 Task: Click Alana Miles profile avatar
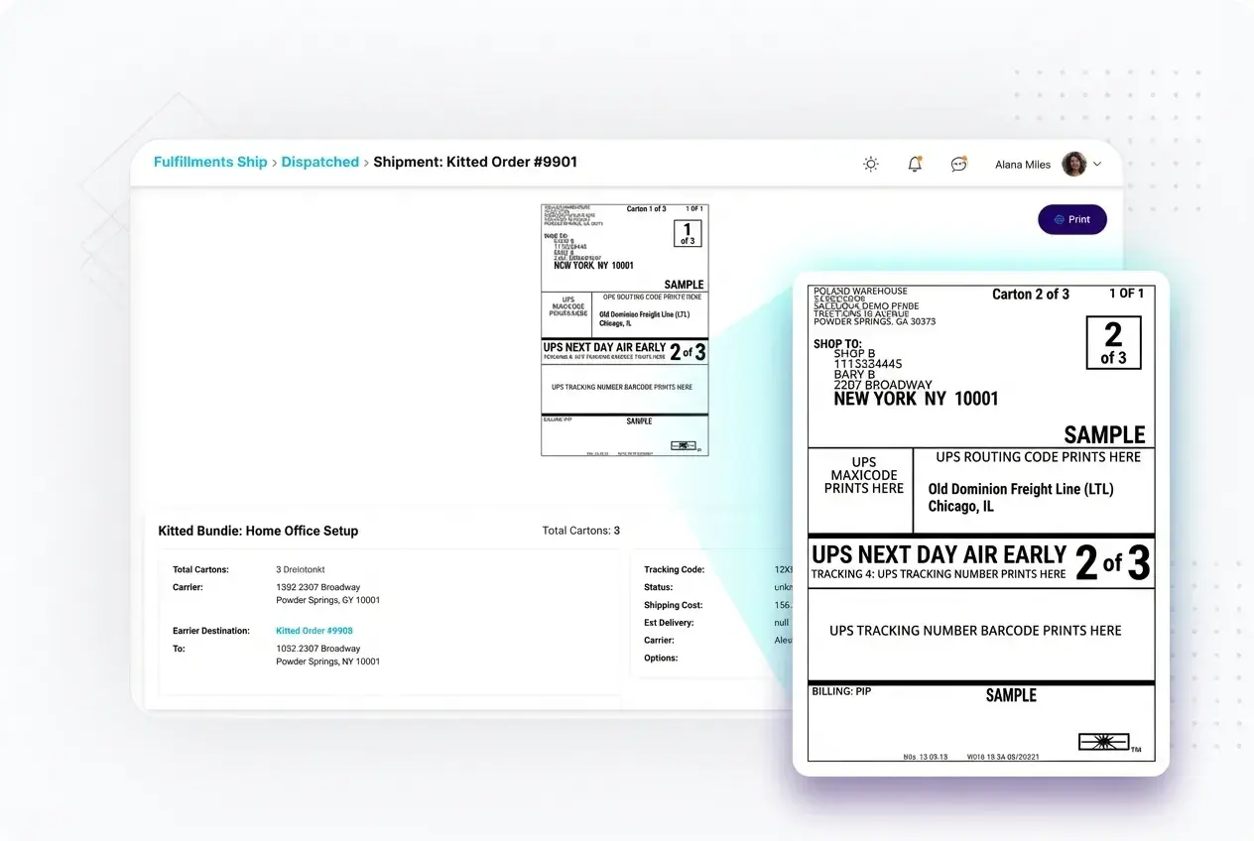pyautogui.click(x=1075, y=164)
